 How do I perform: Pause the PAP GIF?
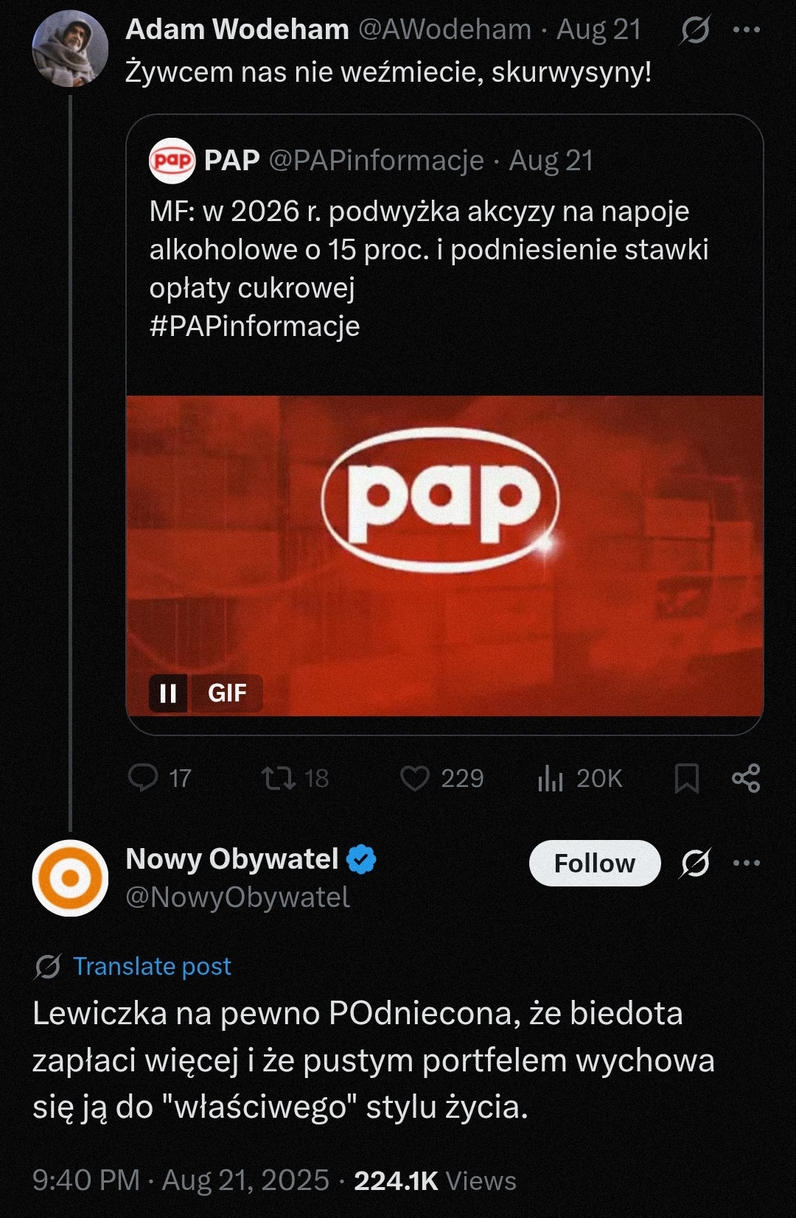(x=168, y=693)
